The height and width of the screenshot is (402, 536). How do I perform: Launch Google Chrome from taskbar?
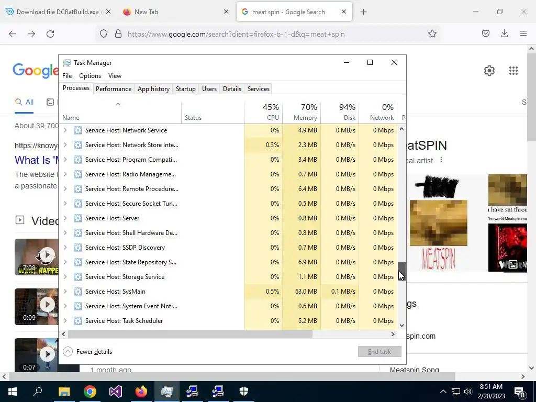click(x=90, y=392)
